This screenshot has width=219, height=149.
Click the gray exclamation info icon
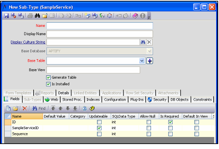point(143,16)
